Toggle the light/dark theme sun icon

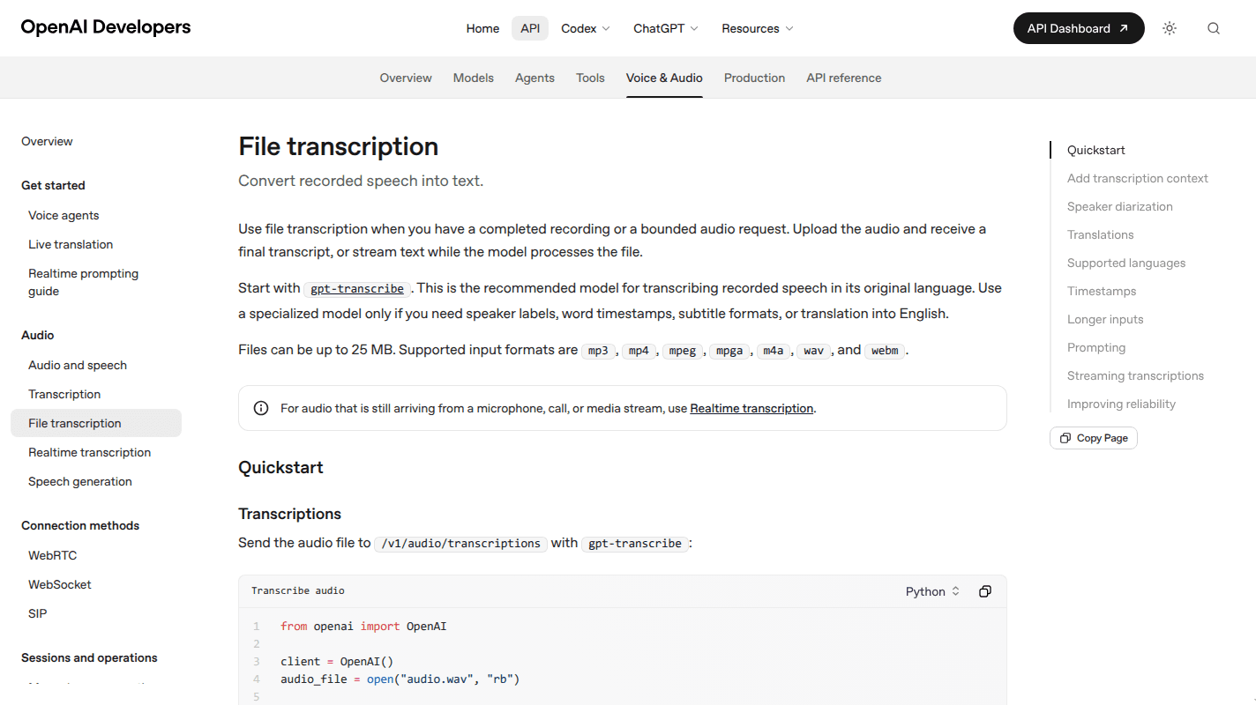(1170, 28)
